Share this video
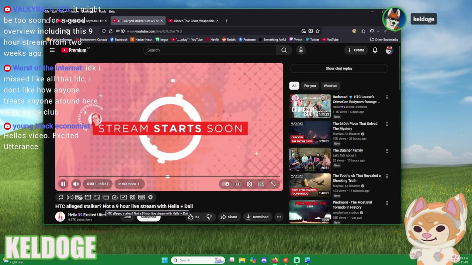The image size is (472, 265). [x=229, y=217]
